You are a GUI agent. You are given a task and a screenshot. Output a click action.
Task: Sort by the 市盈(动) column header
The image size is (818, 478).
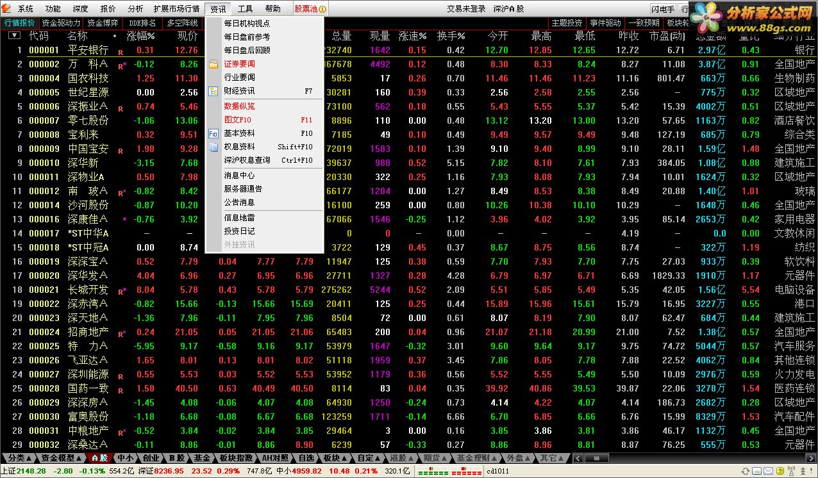[667, 36]
